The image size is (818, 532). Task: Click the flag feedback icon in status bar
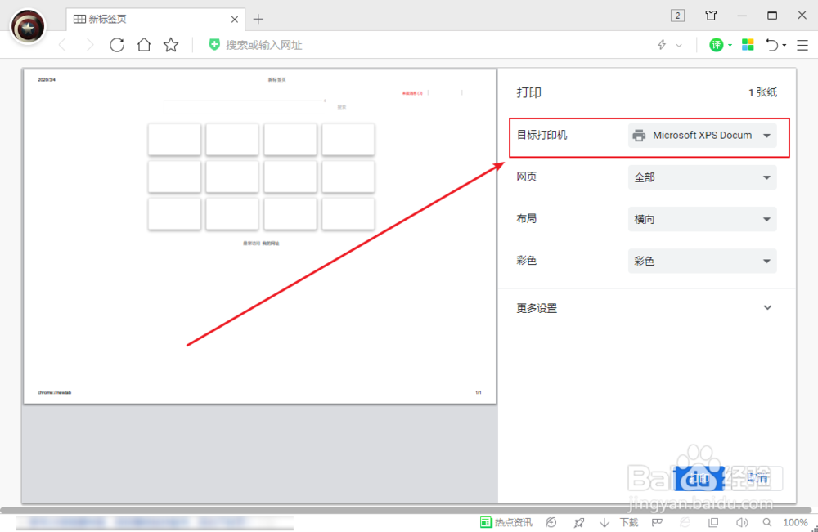[x=657, y=522]
